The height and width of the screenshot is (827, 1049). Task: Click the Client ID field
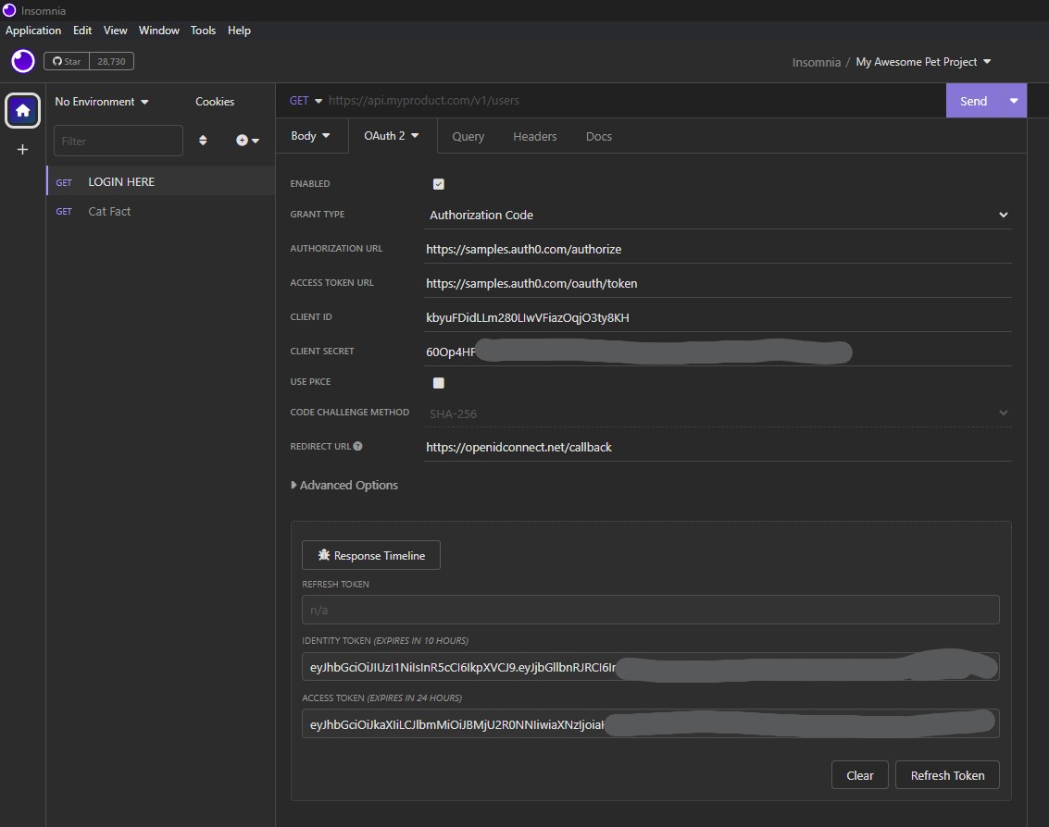pos(718,317)
